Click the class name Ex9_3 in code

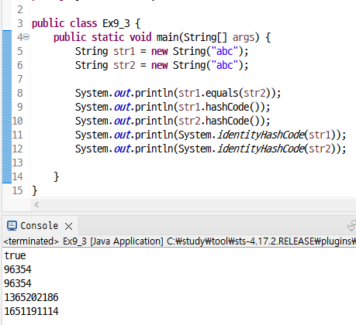pyautogui.click(x=116, y=23)
